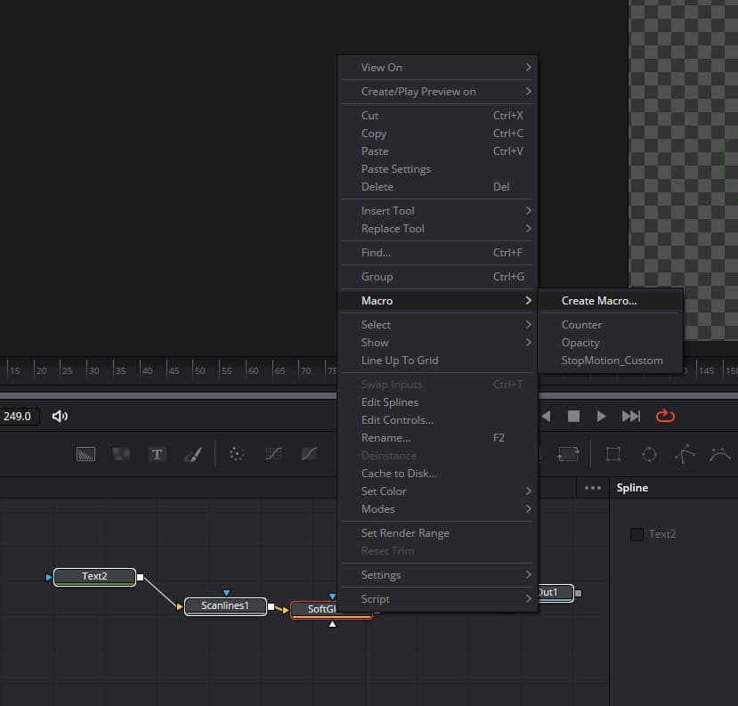Image resolution: width=738 pixels, height=706 pixels.
Task: Toggle loop playback mode
Action: [x=665, y=416]
